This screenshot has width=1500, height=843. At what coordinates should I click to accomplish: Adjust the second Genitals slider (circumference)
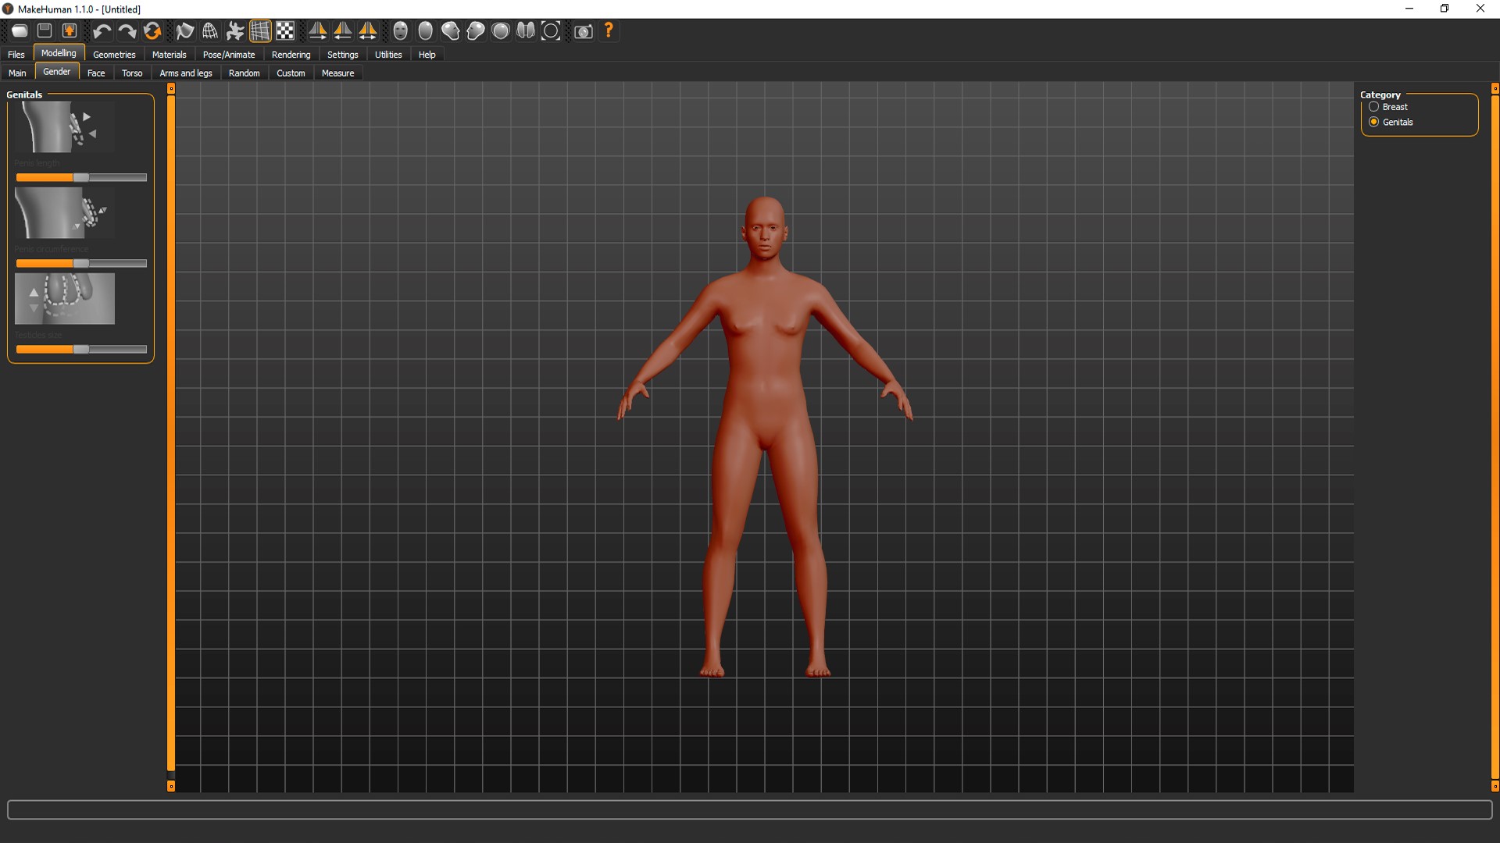81,264
